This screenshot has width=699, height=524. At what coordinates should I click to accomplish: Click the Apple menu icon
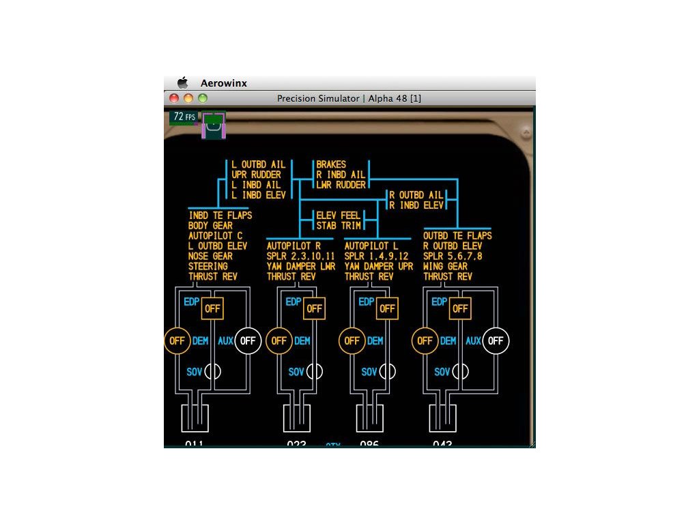click(x=183, y=83)
